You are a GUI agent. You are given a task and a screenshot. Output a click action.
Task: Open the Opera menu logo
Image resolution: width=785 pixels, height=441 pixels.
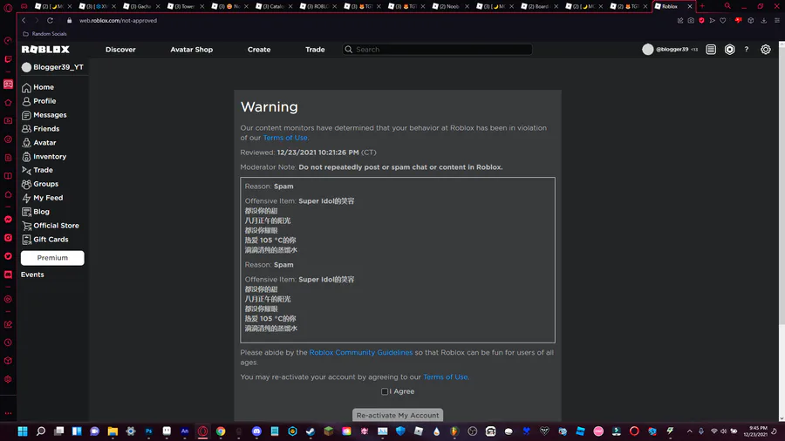point(8,6)
